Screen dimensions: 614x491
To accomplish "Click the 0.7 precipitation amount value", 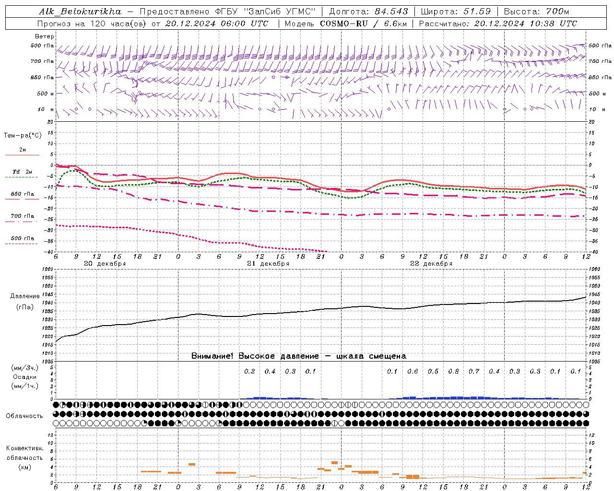I will 474,372.
